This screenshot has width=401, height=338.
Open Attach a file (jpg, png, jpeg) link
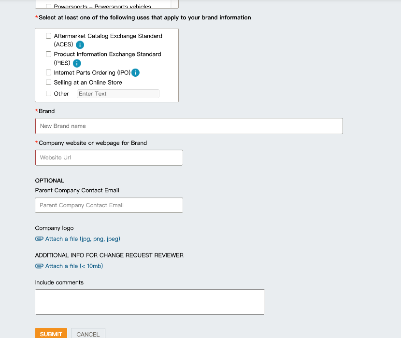click(83, 239)
